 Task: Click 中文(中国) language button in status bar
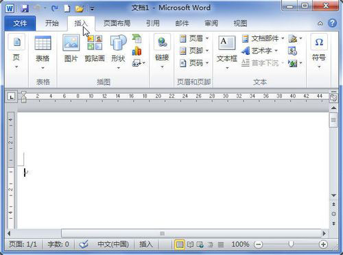coord(113,244)
